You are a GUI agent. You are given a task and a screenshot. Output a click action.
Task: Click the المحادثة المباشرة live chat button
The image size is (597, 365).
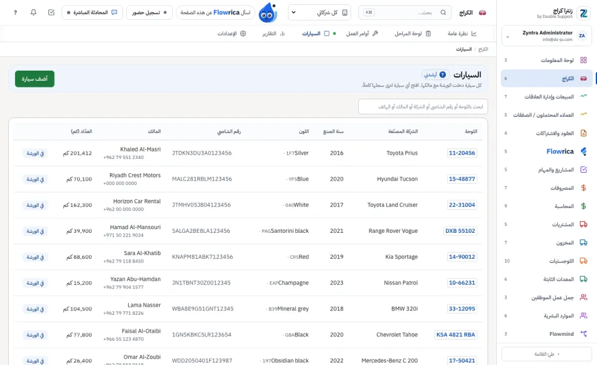click(x=92, y=12)
